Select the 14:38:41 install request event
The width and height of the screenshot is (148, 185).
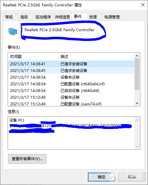(x=71, y=64)
